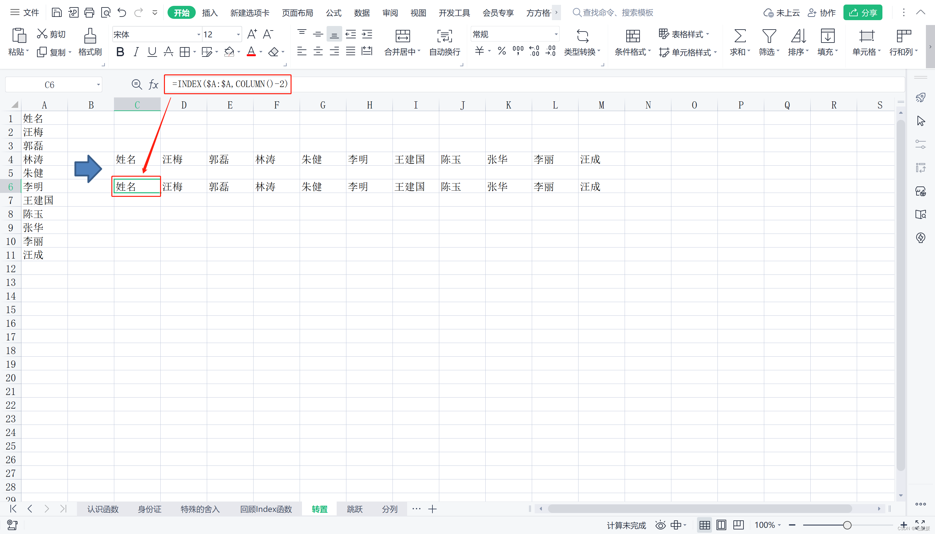This screenshot has width=935, height=534.
Task: Click the zoom slider handle
Action: [847, 525]
